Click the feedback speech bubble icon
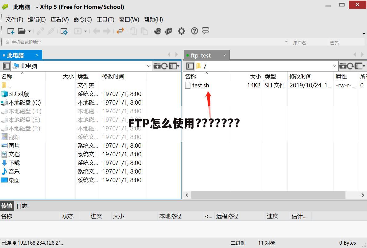The height and width of the screenshot is (248, 367). pos(205,31)
